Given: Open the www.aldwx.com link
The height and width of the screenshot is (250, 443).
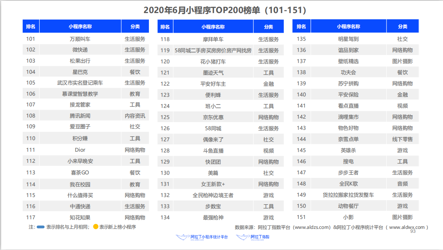Looking at the screenshot, I should 407,227.
